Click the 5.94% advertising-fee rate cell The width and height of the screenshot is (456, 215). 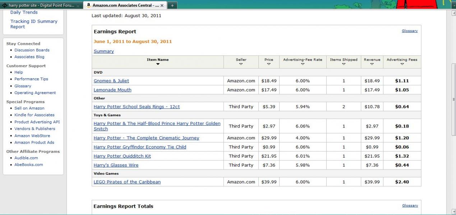(x=303, y=107)
